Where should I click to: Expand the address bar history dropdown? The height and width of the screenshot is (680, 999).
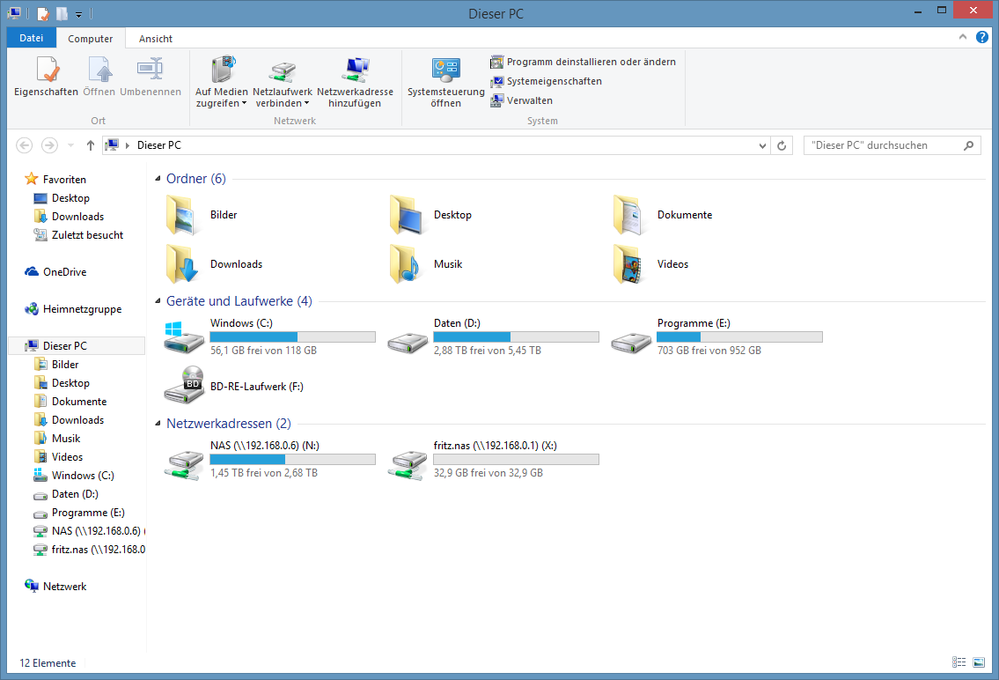point(762,145)
